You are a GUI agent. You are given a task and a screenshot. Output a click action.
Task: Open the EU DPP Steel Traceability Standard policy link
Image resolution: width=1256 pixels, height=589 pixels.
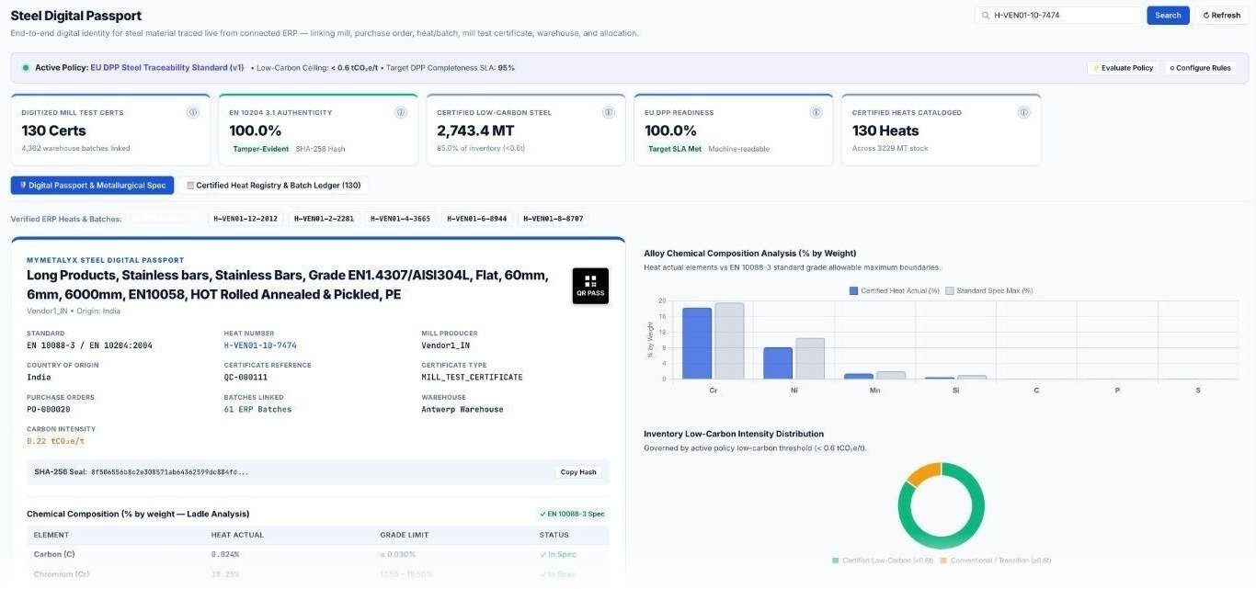(x=167, y=68)
